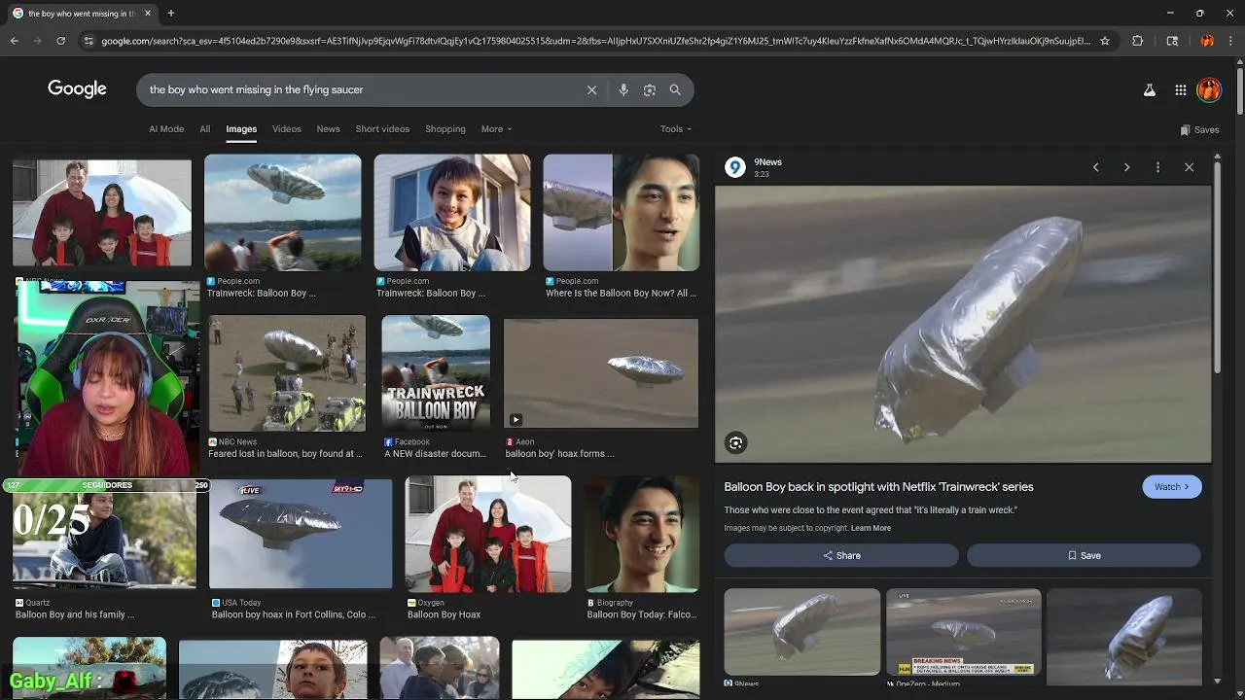This screenshot has height=700, width=1245.
Task: Click the Save button in preview
Action: tap(1084, 555)
